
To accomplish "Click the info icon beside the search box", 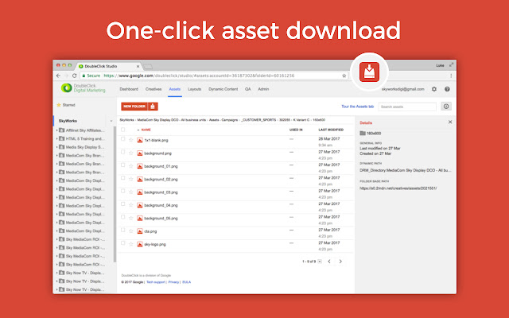I will point(446,106).
